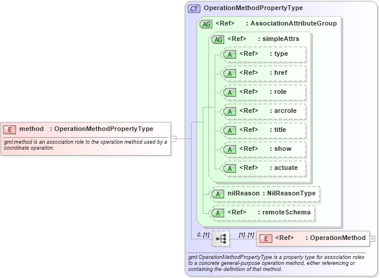Select the 'href' attribute reference

point(281,72)
